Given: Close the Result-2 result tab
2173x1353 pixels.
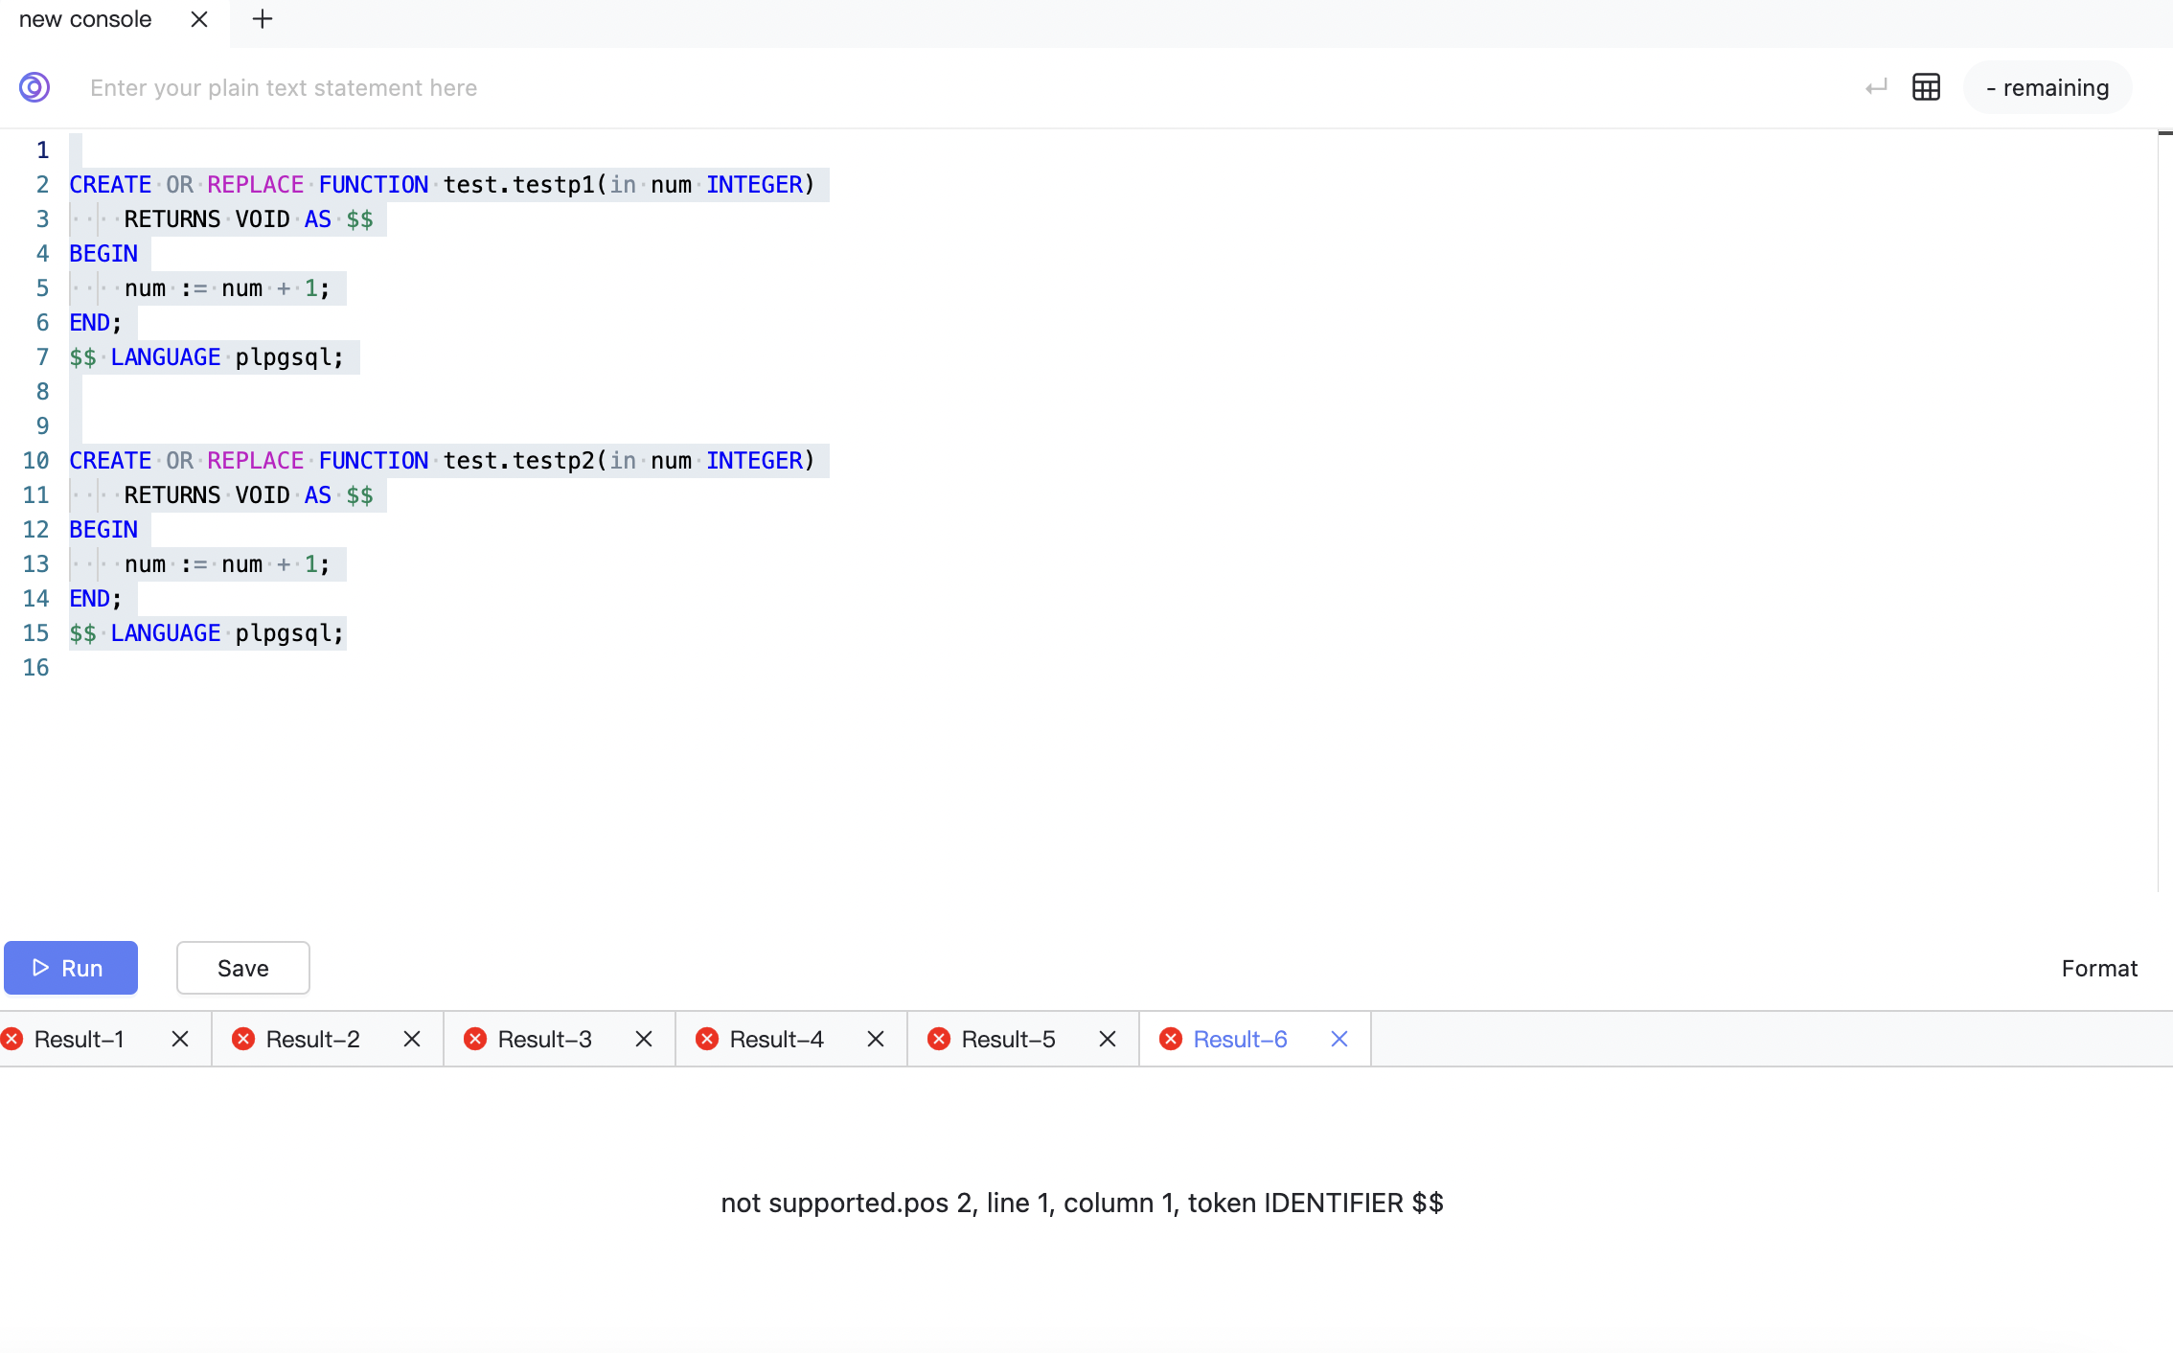Looking at the screenshot, I should (412, 1039).
